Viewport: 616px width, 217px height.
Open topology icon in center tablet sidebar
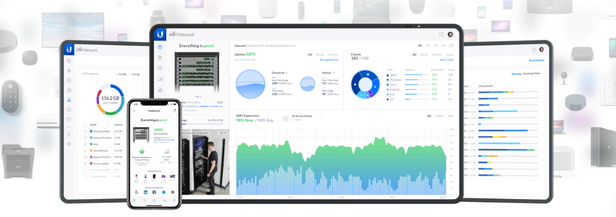[x=160, y=58]
